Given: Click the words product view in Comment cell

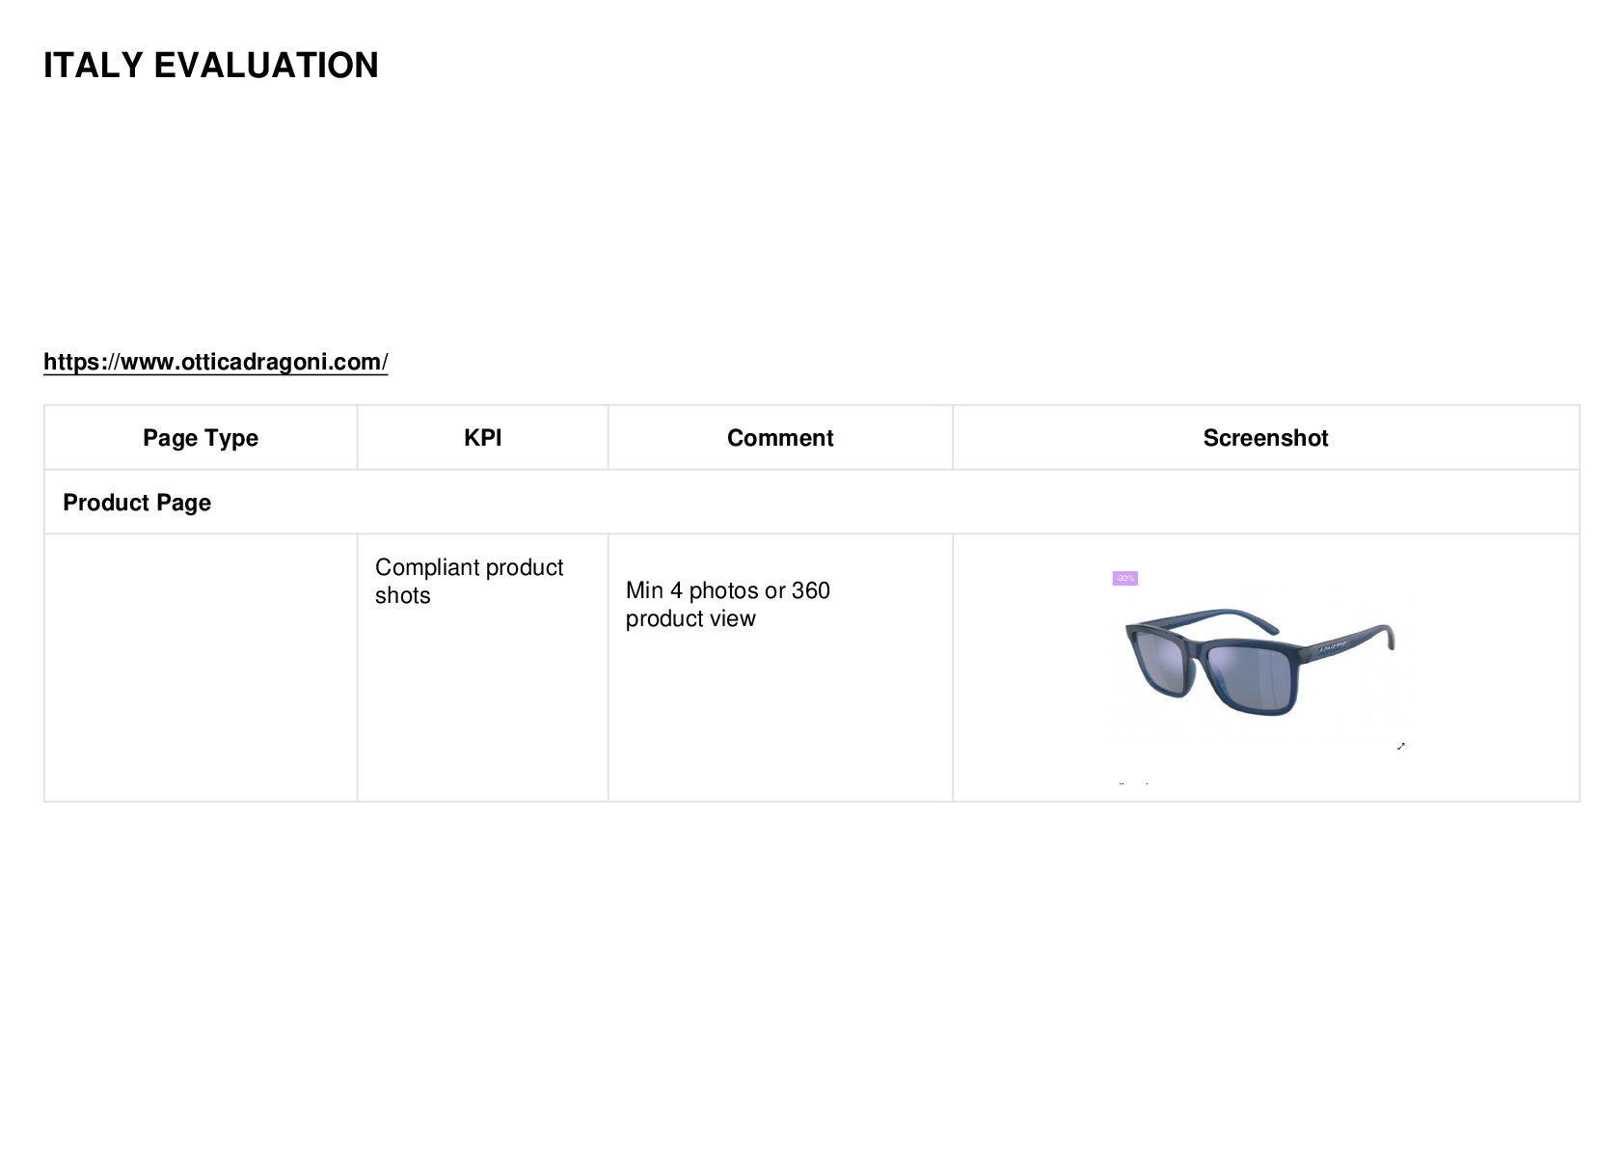Looking at the screenshot, I should coord(690,618).
